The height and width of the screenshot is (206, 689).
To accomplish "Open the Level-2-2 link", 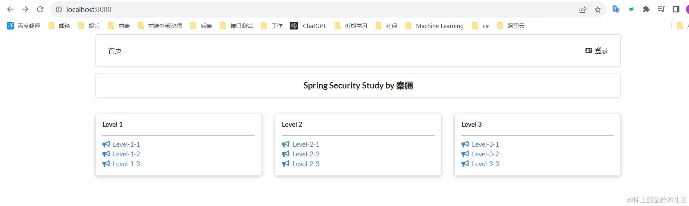I will pyautogui.click(x=306, y=154).
